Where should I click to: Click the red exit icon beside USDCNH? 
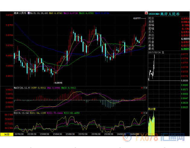(x=147, y=13)
